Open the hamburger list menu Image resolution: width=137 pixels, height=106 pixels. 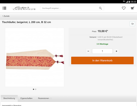[4, 8]
